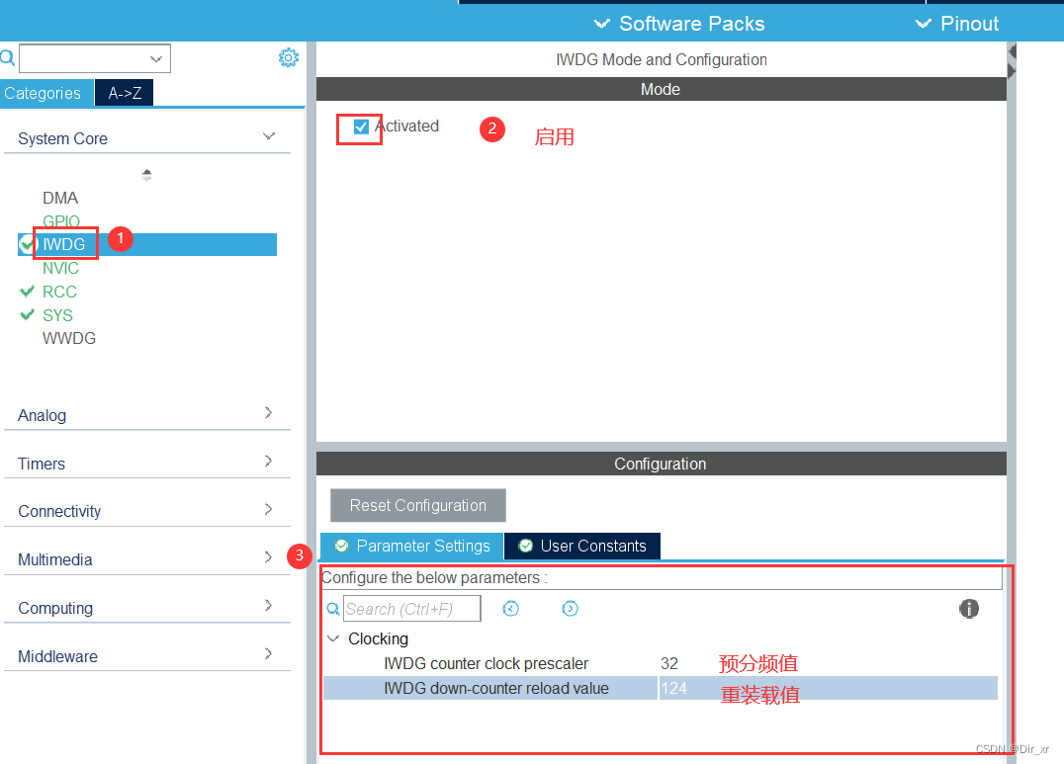Select NVIC in System Core list

coord(60,268)
